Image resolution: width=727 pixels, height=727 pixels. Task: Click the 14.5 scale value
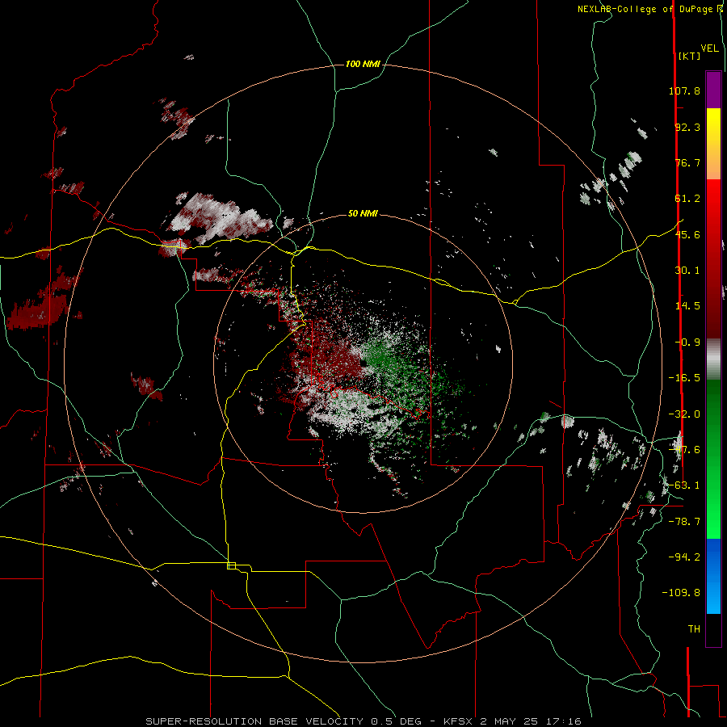click(687, 306)
